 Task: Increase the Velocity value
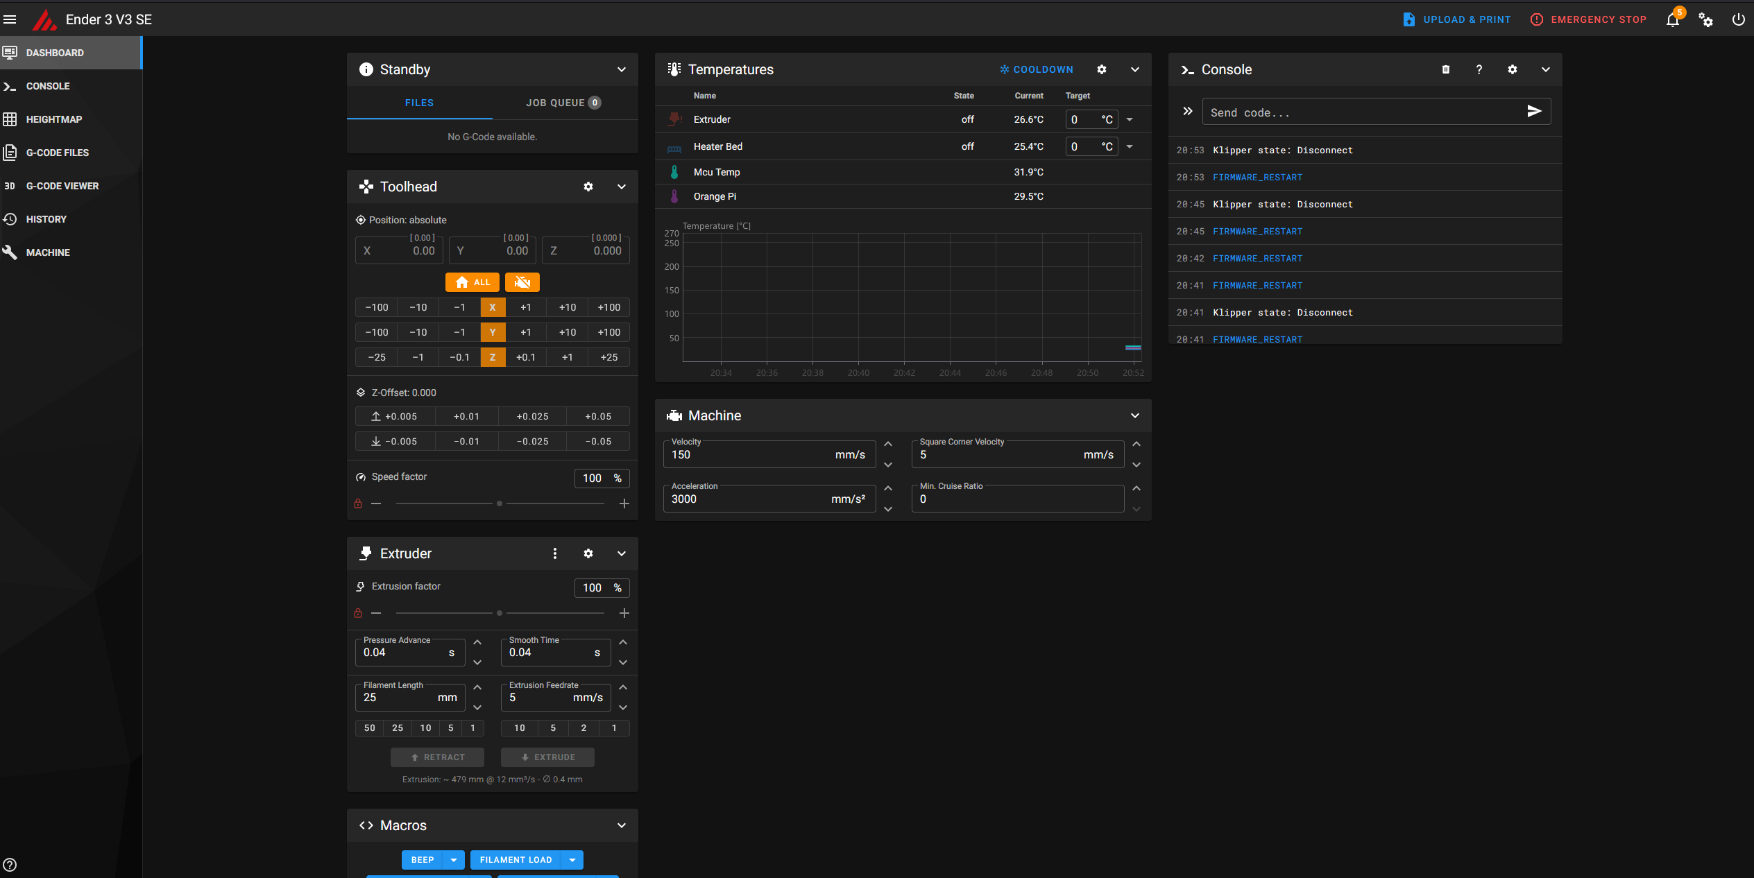888,444
